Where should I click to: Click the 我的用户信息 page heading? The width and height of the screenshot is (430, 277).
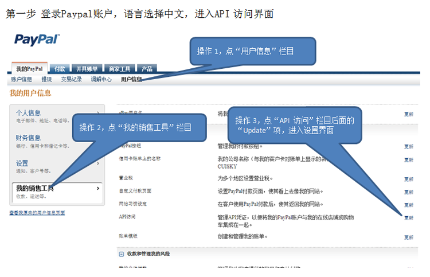click(x=30, y=93)
